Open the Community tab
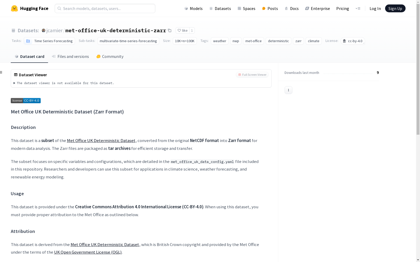Image resolution: width=420 pixels, height=262 pixels. tap(110, 57)
